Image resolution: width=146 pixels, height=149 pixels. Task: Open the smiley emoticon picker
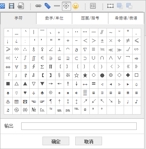(x=76, y=6)
